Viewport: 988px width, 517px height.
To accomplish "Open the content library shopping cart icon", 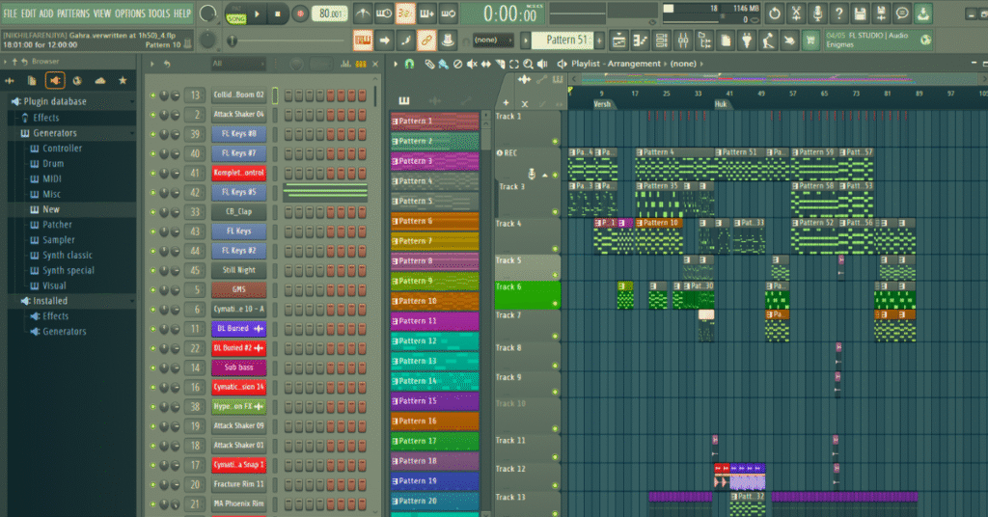I will [810, 41].
